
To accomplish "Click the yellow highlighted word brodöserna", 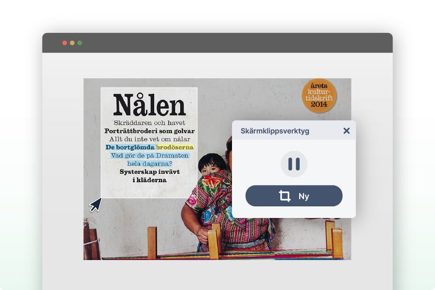I will pyautogui.click(x=175, y=147).
